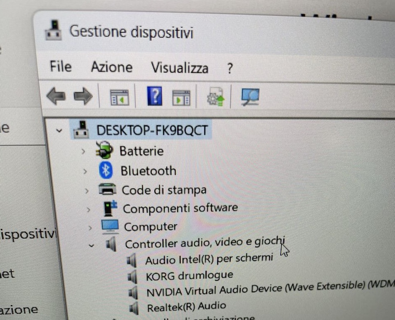This screenshot has height=320, width=395.
Task: Expand the Batterie category
Action: (84, 151)
